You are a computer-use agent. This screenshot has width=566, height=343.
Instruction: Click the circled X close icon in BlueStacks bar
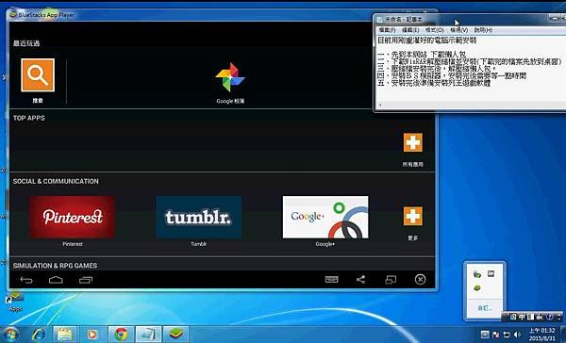pyautogui.click(x=420, y=280)
